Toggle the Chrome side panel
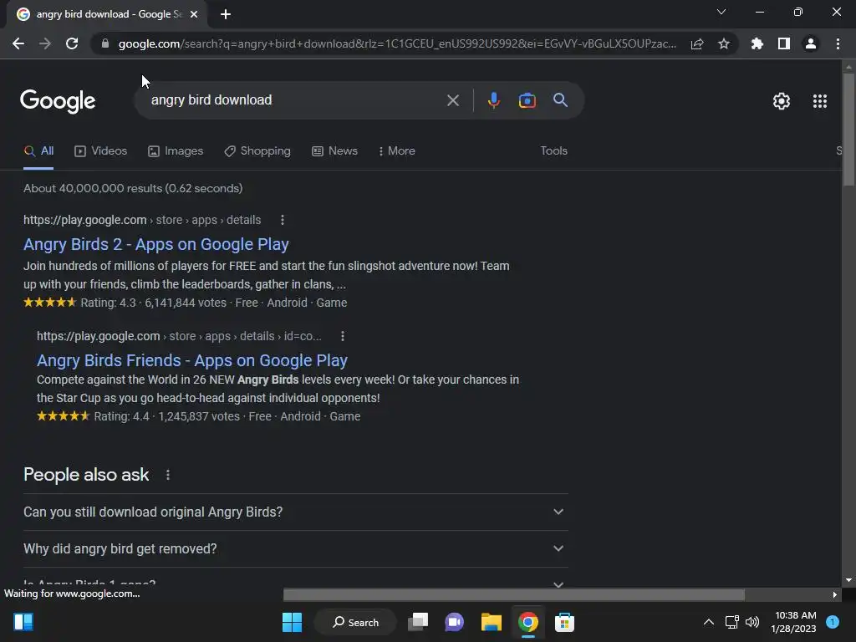Viewport: 856px width, 642px height. pyautogui.click(x=784, y=43)
